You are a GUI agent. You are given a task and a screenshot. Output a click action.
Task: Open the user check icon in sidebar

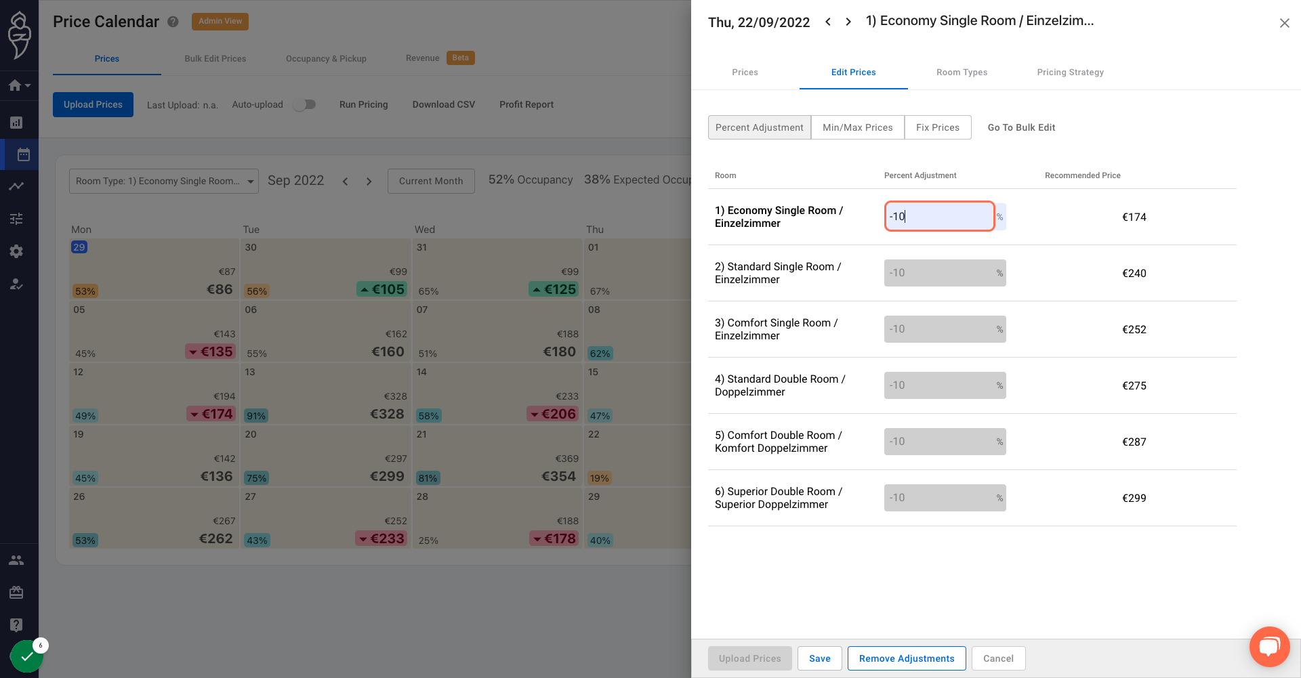pos(16,284)
